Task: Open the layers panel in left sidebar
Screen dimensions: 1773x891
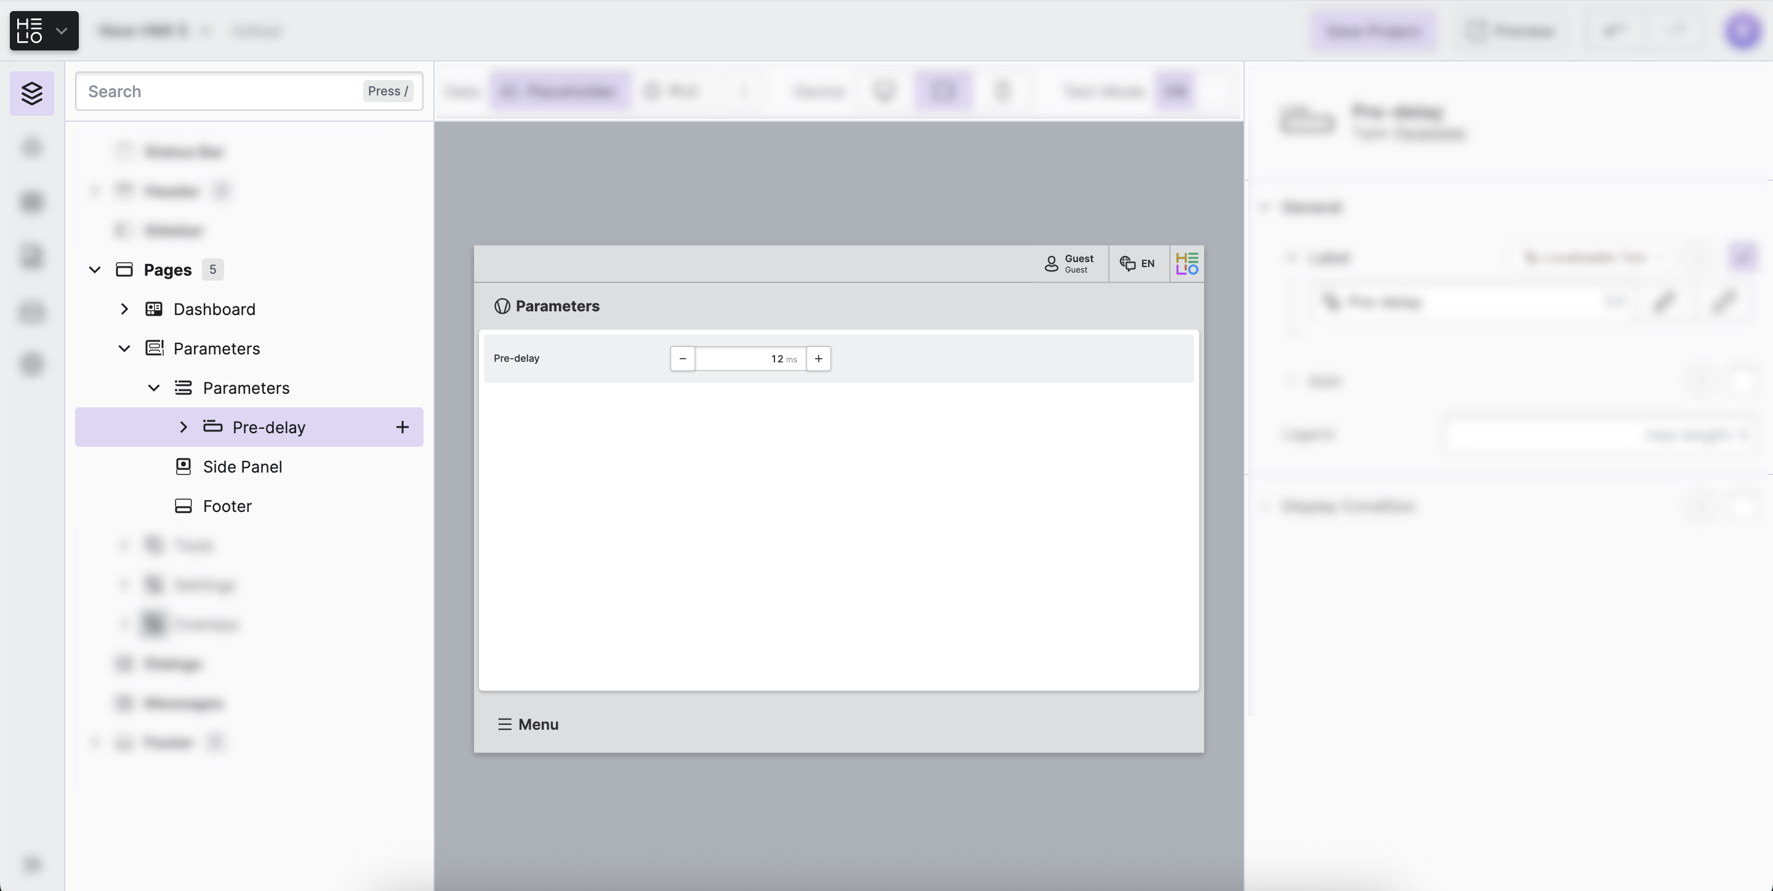Action: tap(31, 93)
